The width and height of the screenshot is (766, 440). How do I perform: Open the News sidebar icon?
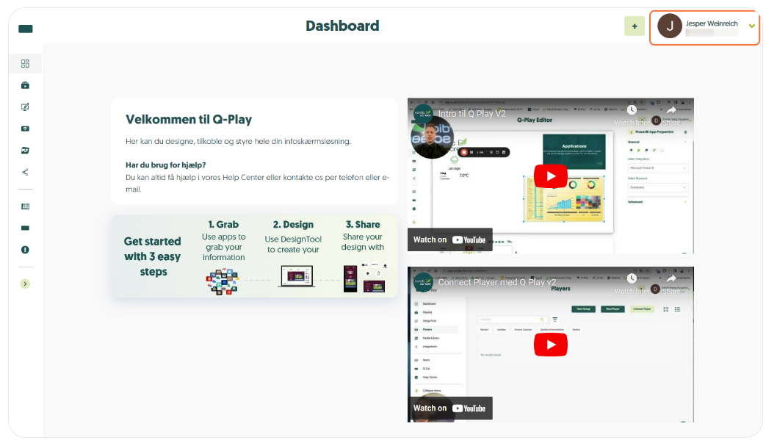[25, 206]
